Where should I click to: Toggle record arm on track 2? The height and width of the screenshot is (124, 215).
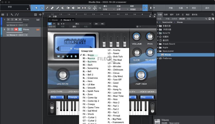[x=16, y=29]
